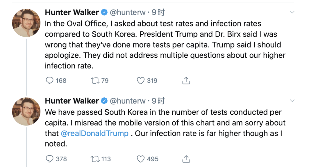Retweet the tweet with 113 retweets

tap(95, 159)
